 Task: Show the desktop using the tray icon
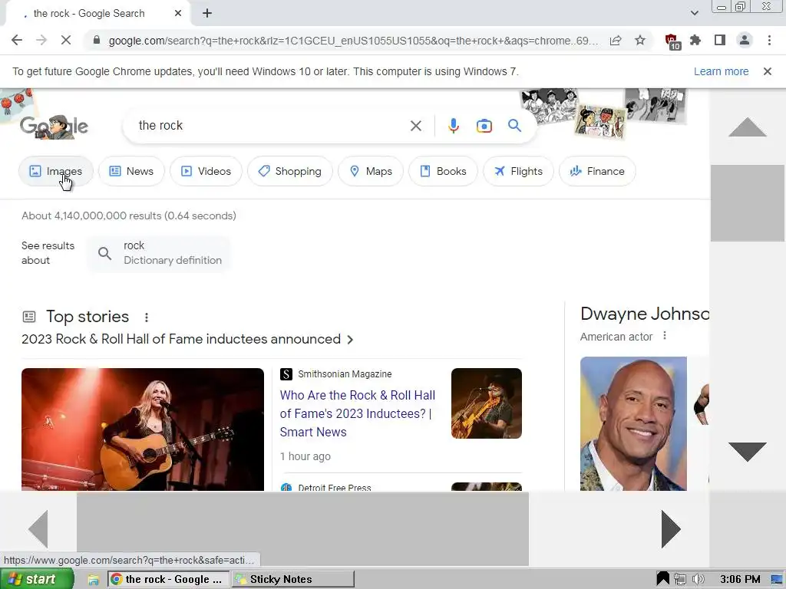(x=778, y=580)
